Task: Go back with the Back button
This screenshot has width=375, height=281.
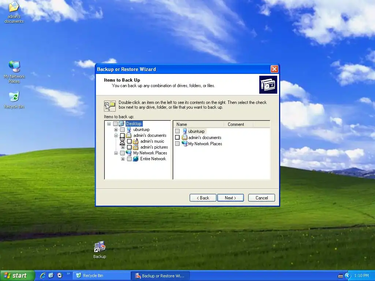Action: [x=203, y=198]
